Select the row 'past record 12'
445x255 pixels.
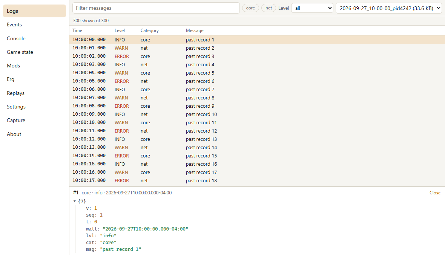point(257,131)
